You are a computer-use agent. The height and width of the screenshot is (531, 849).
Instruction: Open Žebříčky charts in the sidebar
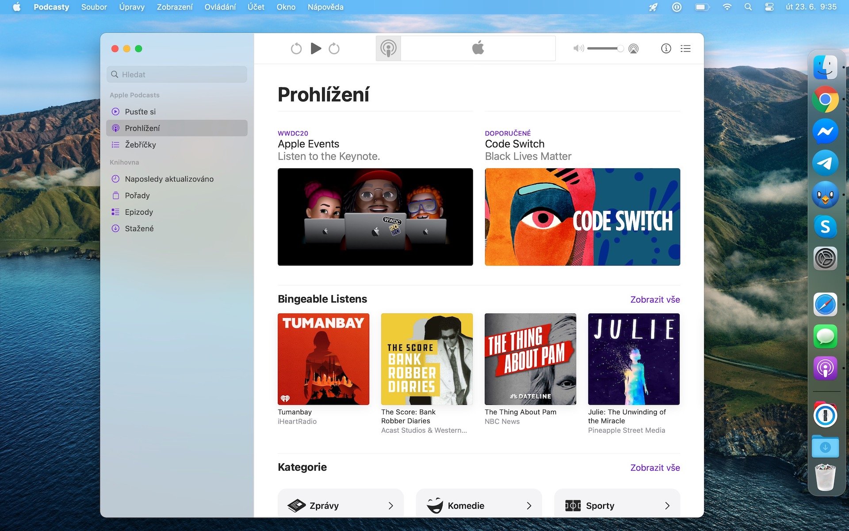click(177, 145)
